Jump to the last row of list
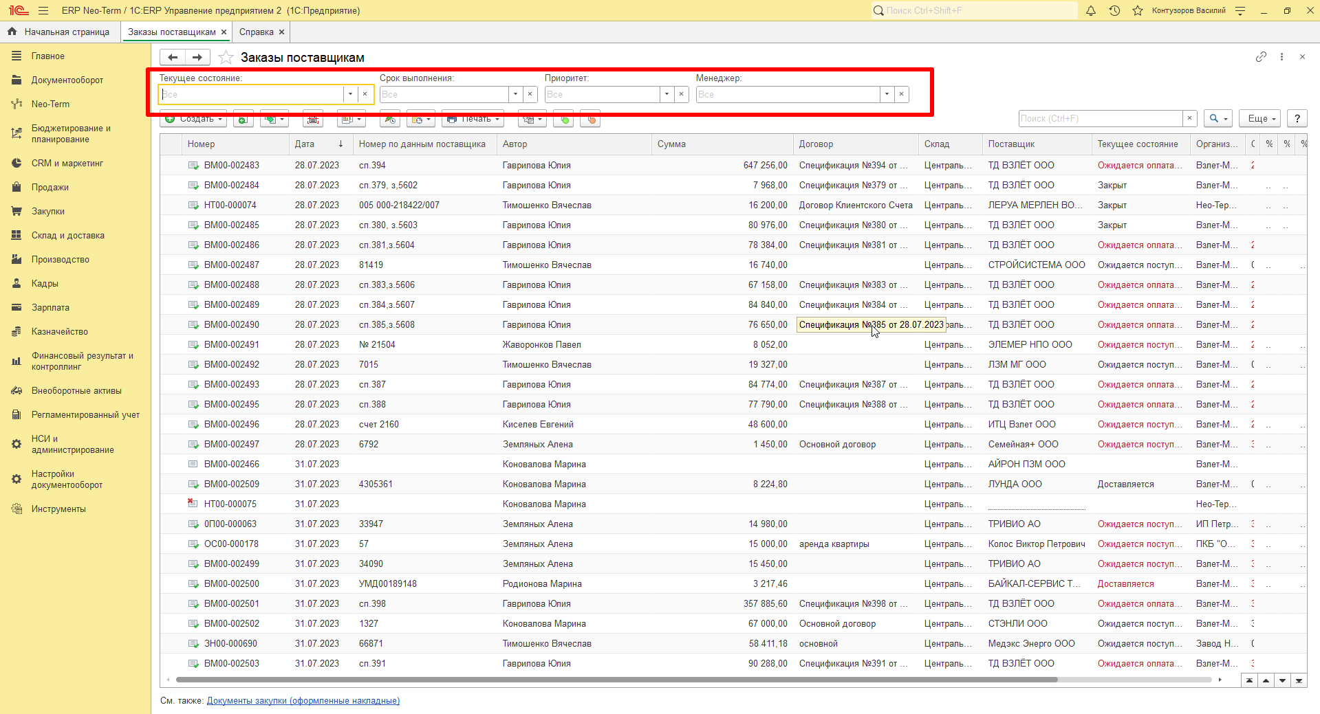 (1299, 680)
